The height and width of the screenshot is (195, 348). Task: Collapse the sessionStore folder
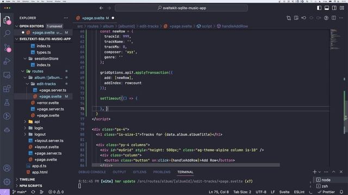tap(46, 58)
